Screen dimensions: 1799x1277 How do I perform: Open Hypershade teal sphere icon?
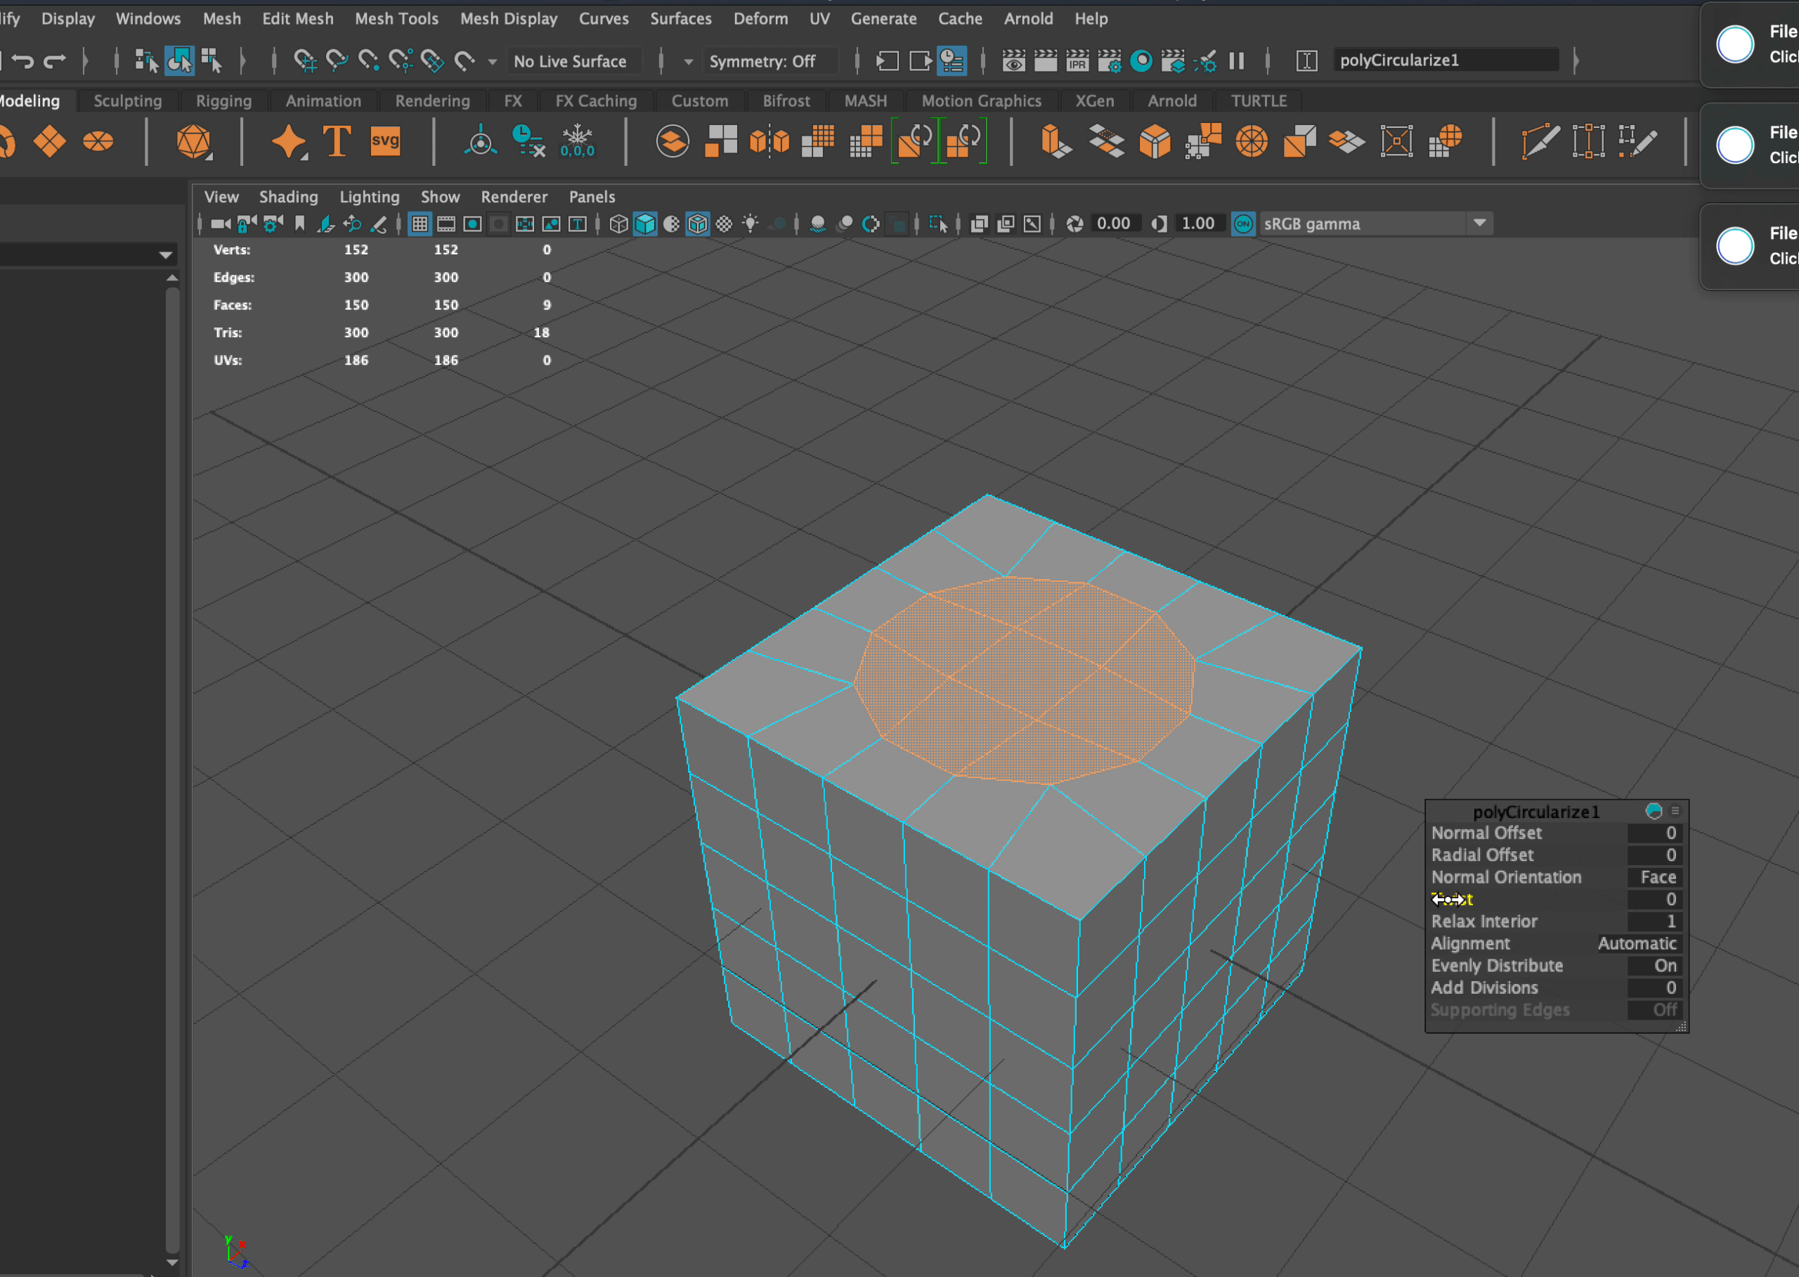[x=1141, y=60]
